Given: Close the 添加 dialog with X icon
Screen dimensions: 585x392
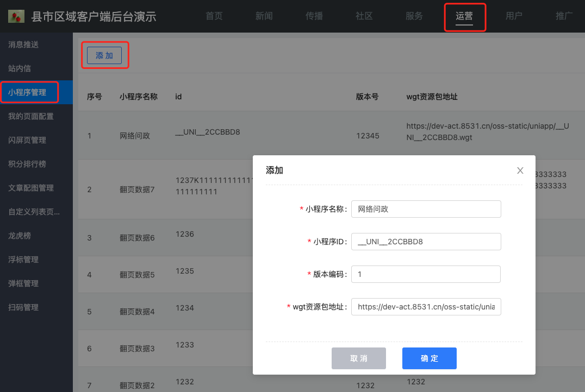Looking at the screenshot, I should (x=520, y=170).
